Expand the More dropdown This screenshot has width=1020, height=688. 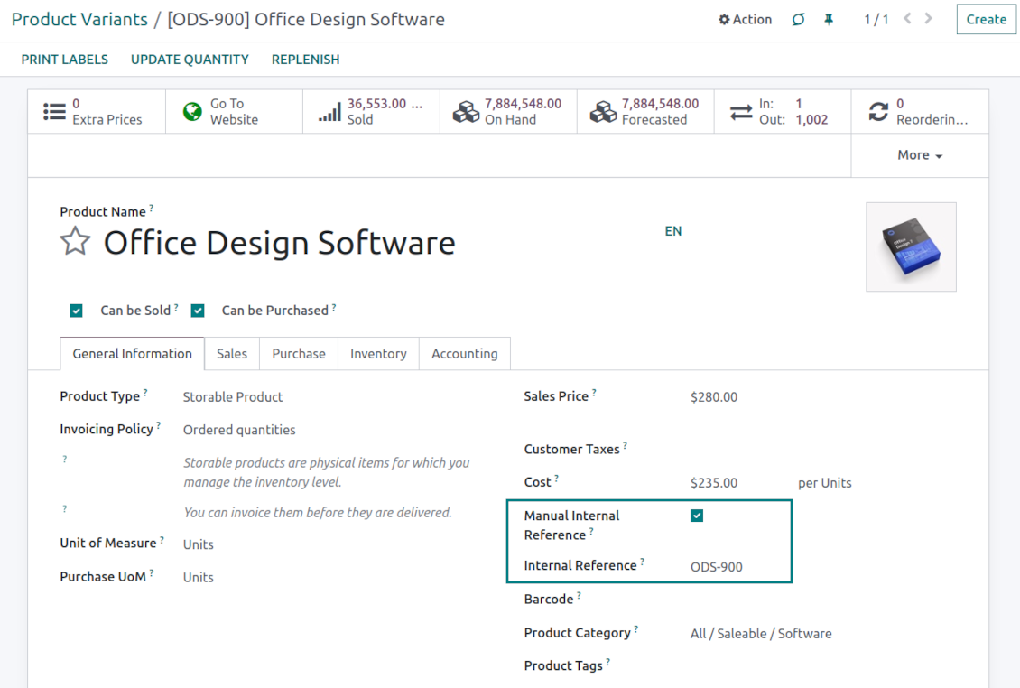(x=920, y=155)
